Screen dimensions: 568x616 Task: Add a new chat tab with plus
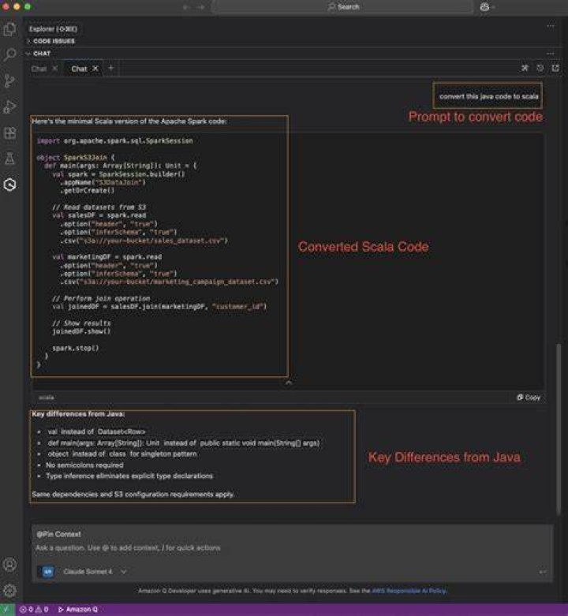click(110, 68)
